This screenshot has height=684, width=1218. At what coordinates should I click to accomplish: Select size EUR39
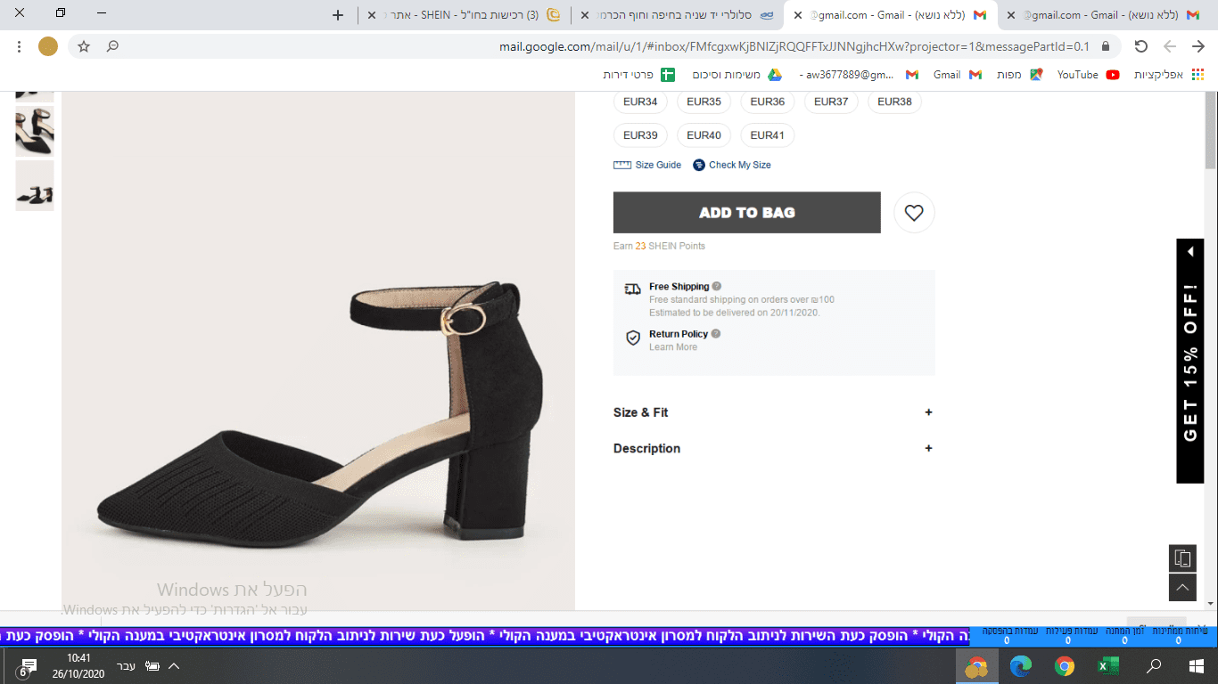(x=640, y=135)
